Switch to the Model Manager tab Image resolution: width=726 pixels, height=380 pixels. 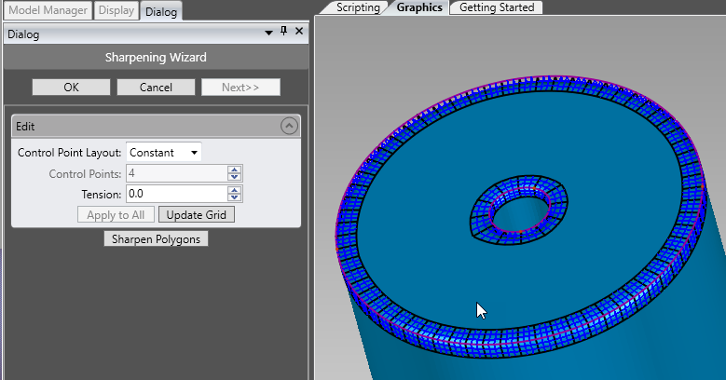48,10
